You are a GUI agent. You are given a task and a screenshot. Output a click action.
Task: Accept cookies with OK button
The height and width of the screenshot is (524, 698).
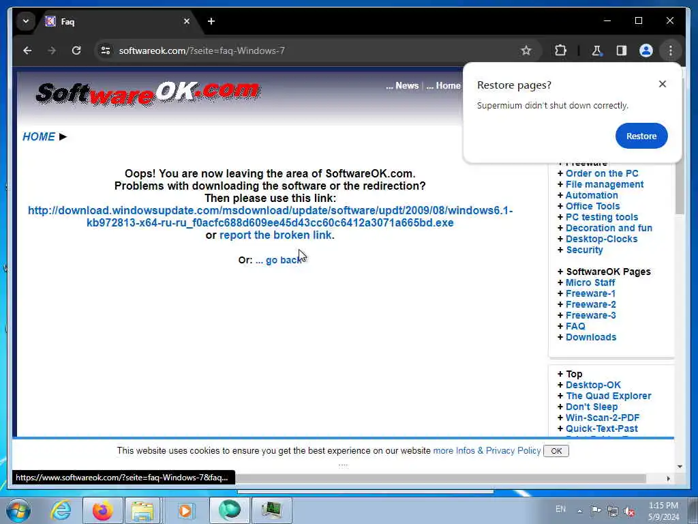pos(556,451)
